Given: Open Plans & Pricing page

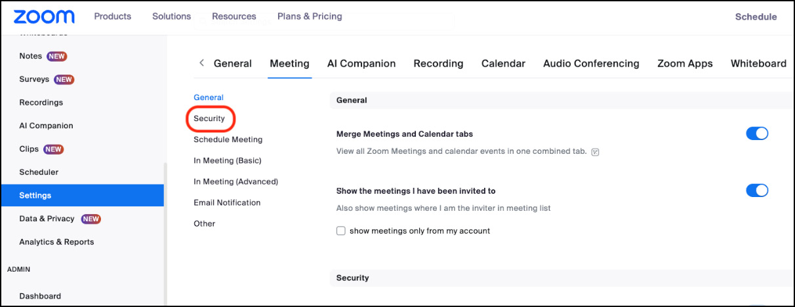Looking at the screenshot, I should [310, 16].
